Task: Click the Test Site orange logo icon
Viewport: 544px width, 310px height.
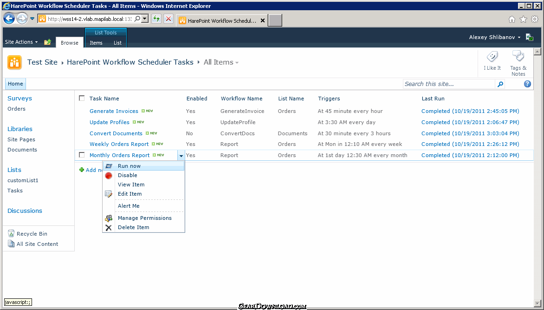Action: (14, 63)
